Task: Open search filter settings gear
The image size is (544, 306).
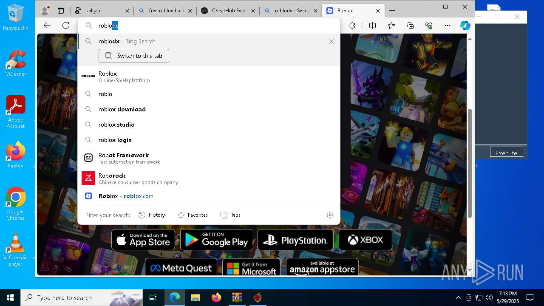Action: tap(330, 215)
